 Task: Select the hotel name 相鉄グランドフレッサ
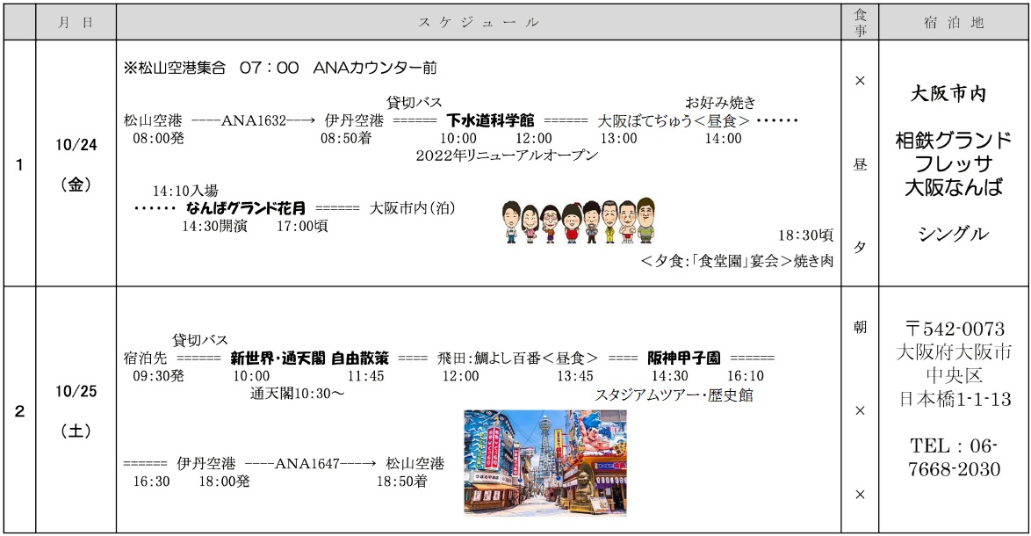pyautogui.click(x=954, y=163)
